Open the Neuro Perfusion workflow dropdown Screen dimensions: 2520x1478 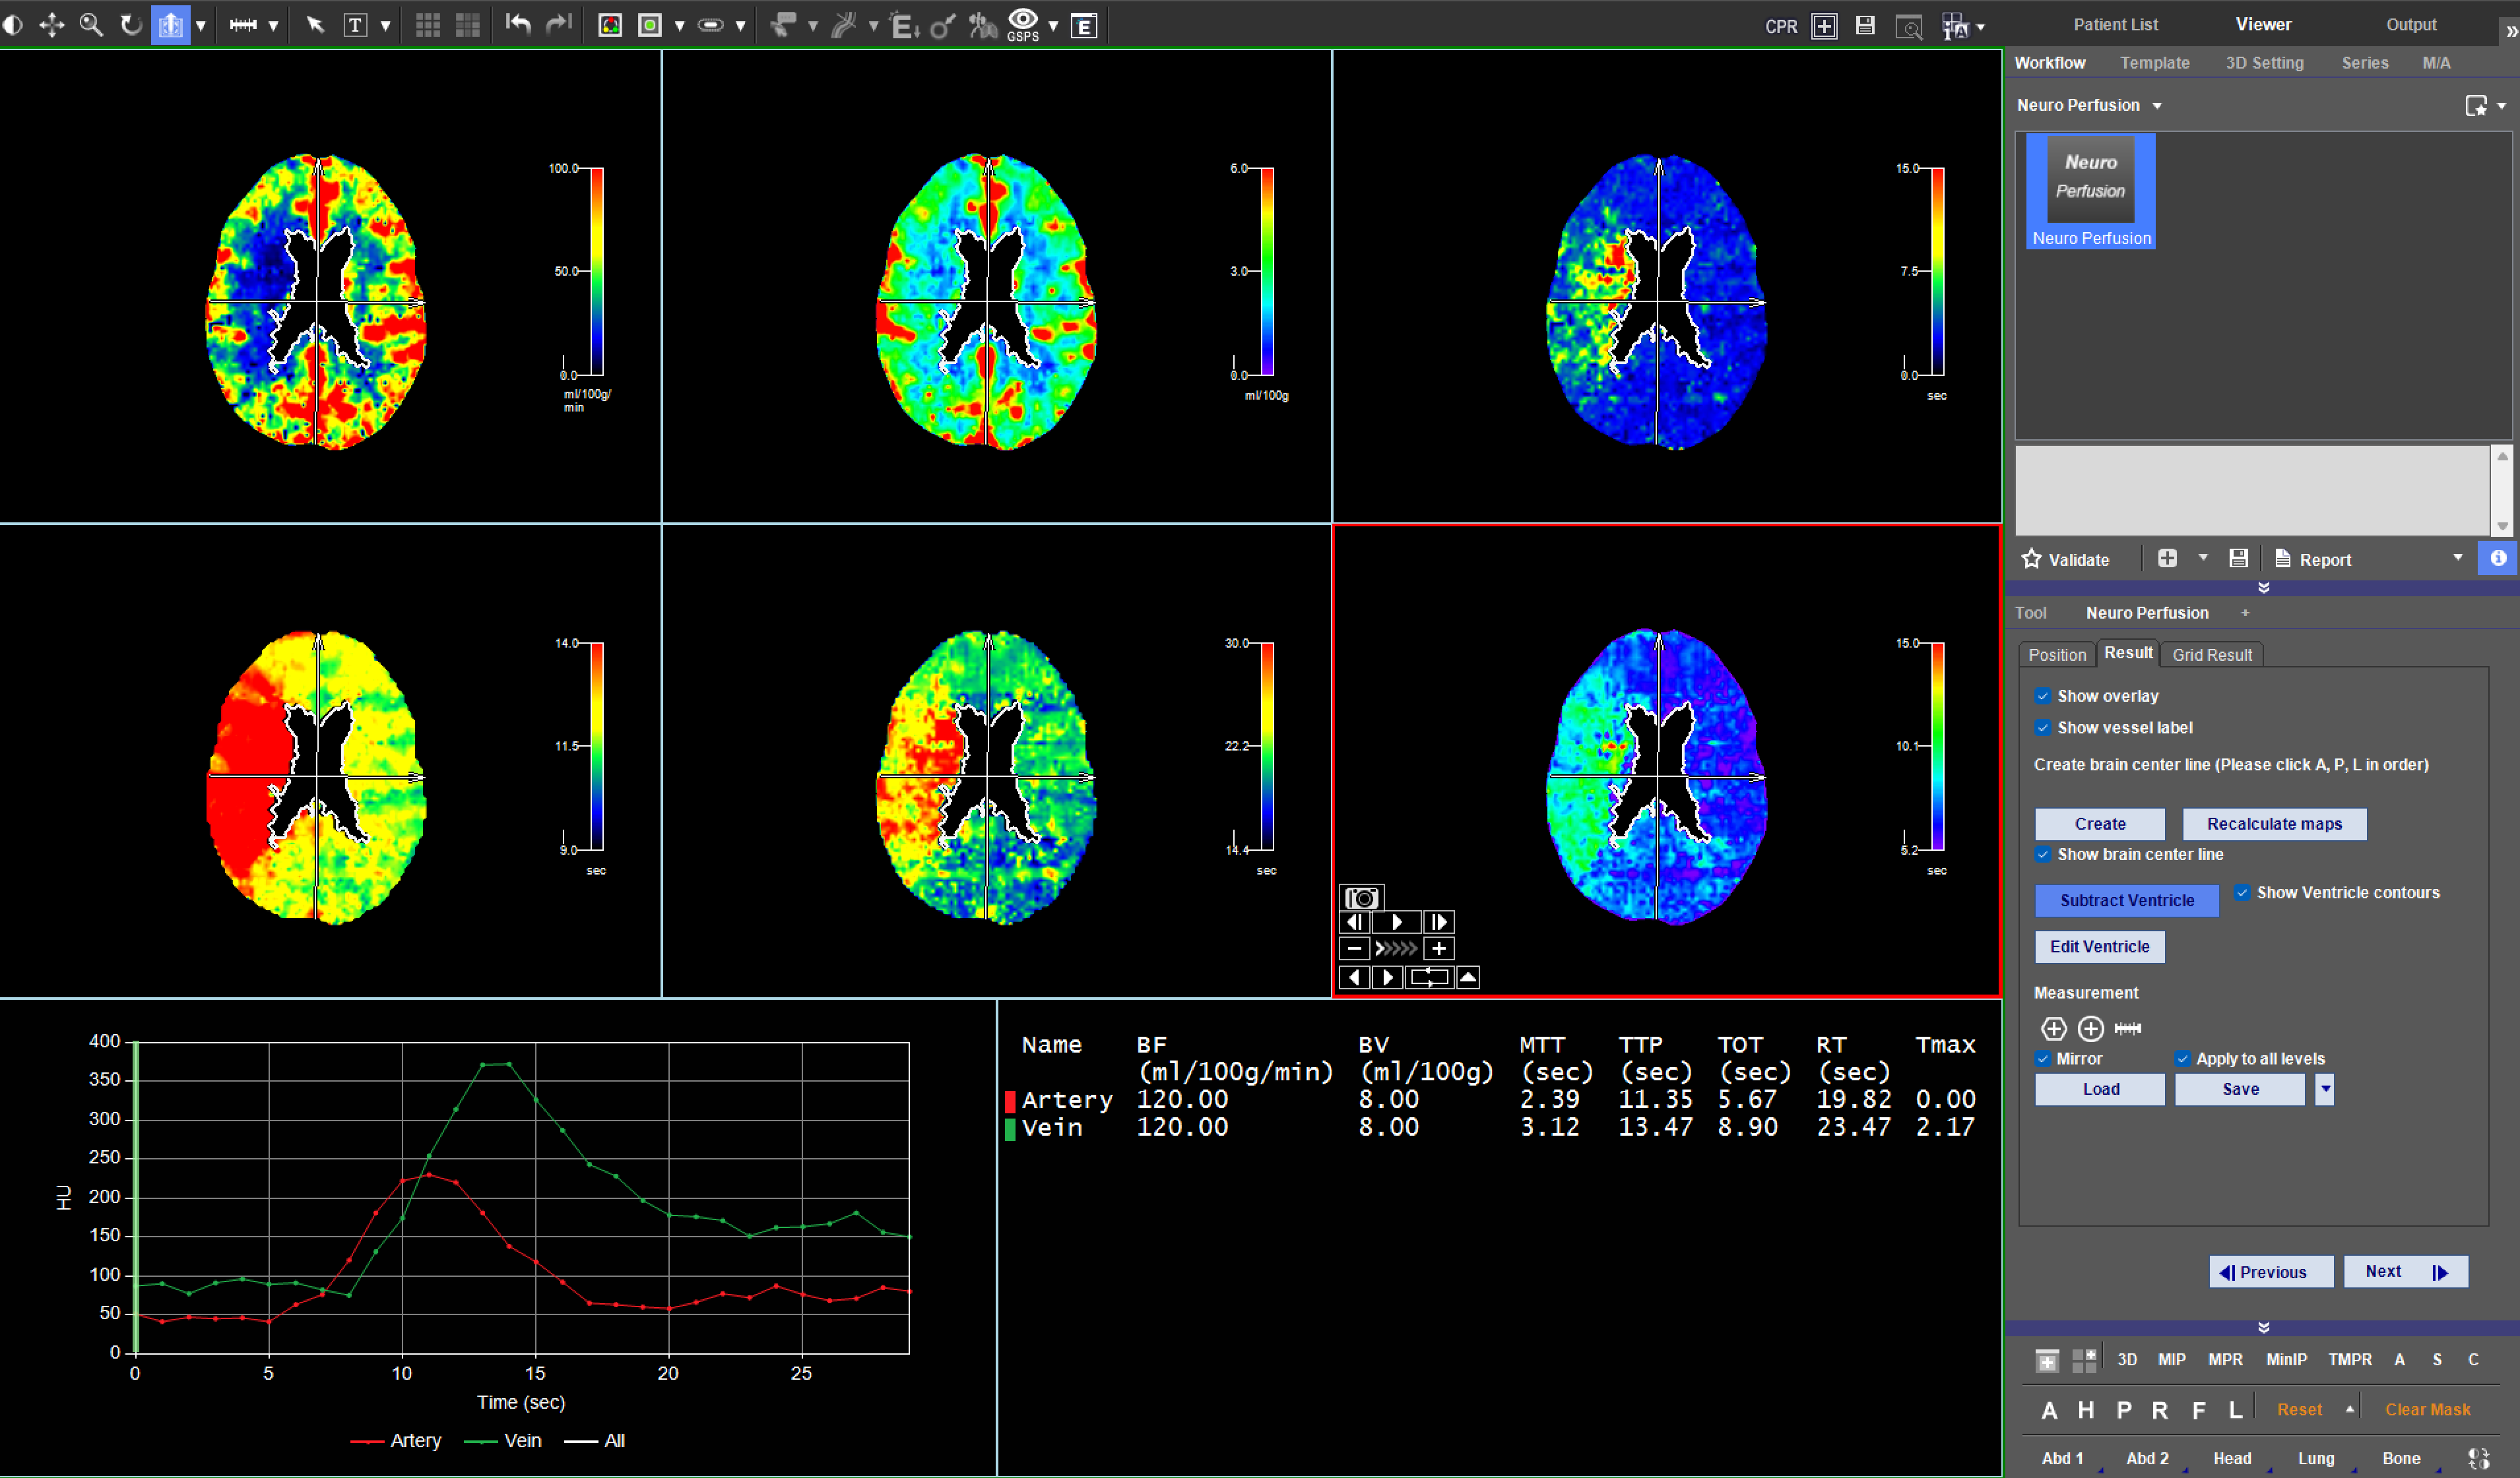2156,105
